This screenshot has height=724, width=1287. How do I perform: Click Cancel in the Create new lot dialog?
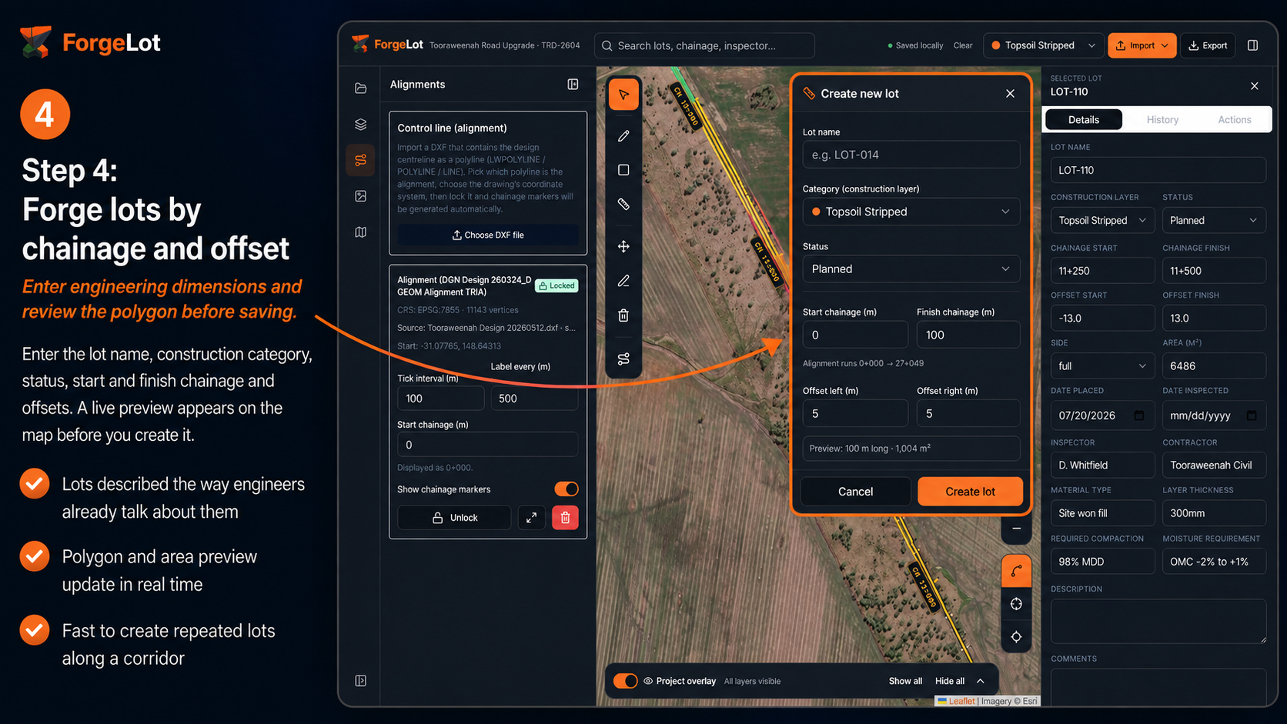point(855,492)
